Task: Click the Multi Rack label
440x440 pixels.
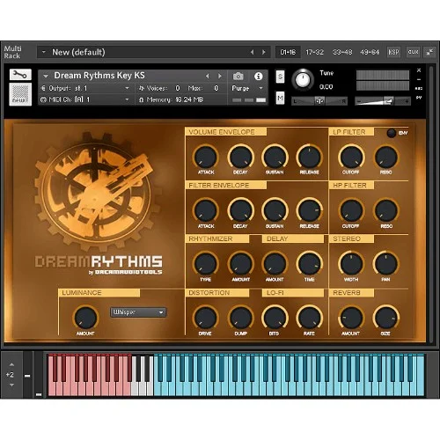Action: click(x=12, y=52)
